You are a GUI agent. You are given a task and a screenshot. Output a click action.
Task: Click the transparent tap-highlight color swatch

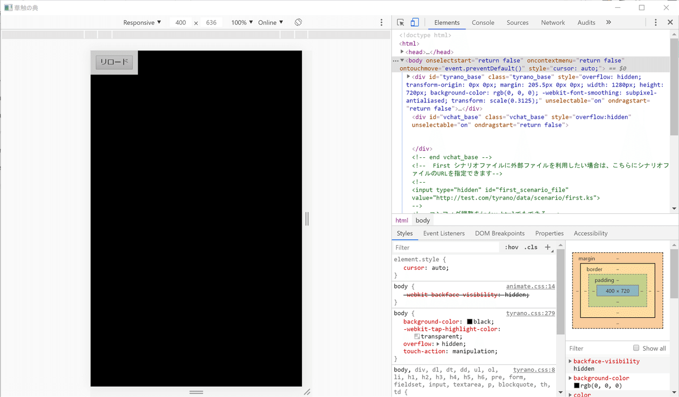(417, 336)
